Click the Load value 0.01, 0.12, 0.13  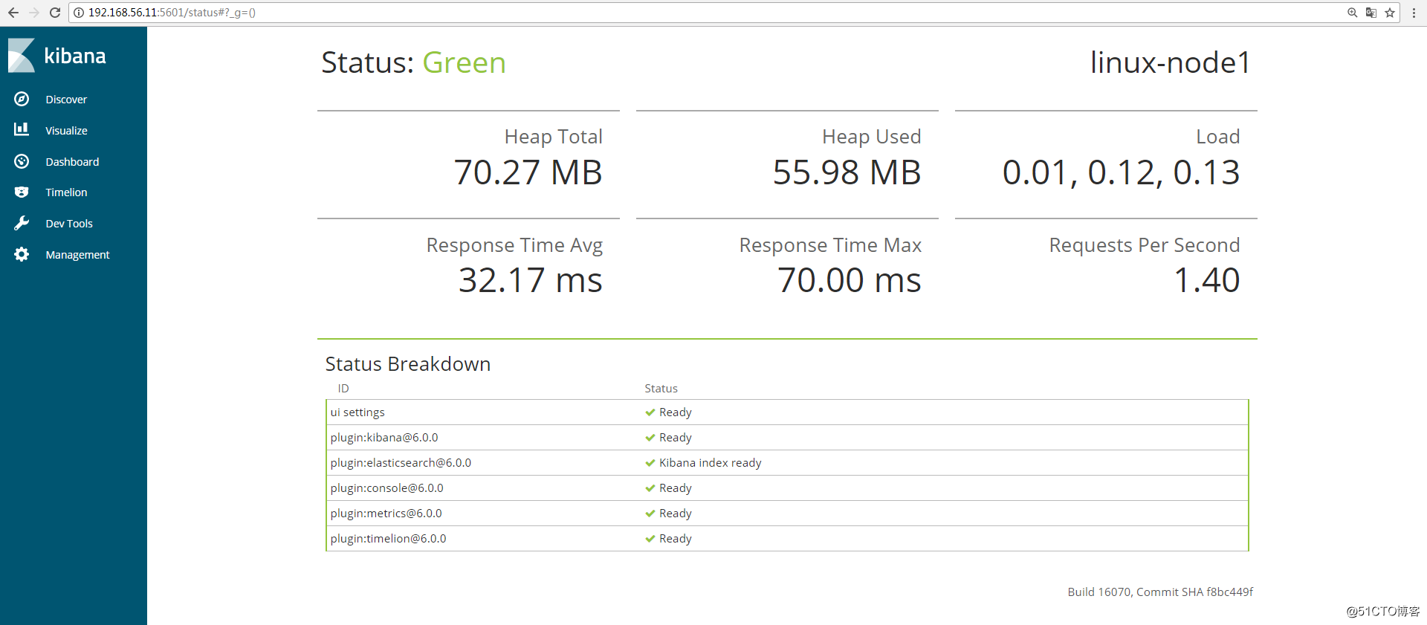tap(1122, 173)
